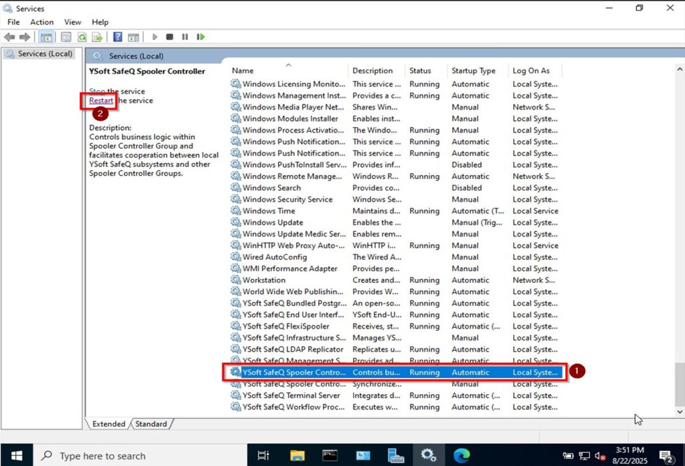Select Services (Local) in the console tree
The width and height of the screenshot is (685, 466).
pos(45,54)
